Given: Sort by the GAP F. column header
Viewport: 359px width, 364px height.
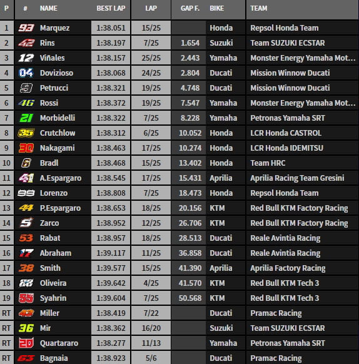Looking at the screenshot, I should click(x=190, y=8).
